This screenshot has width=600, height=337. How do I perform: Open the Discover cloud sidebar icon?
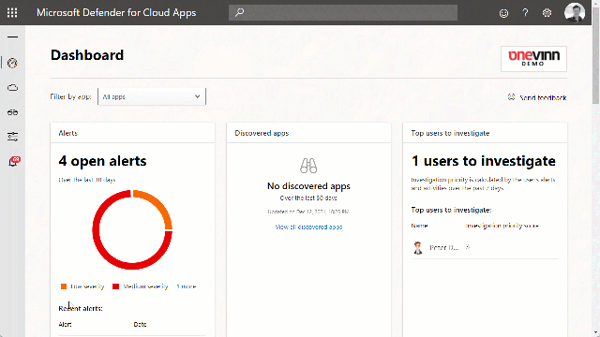coord(12,88)
